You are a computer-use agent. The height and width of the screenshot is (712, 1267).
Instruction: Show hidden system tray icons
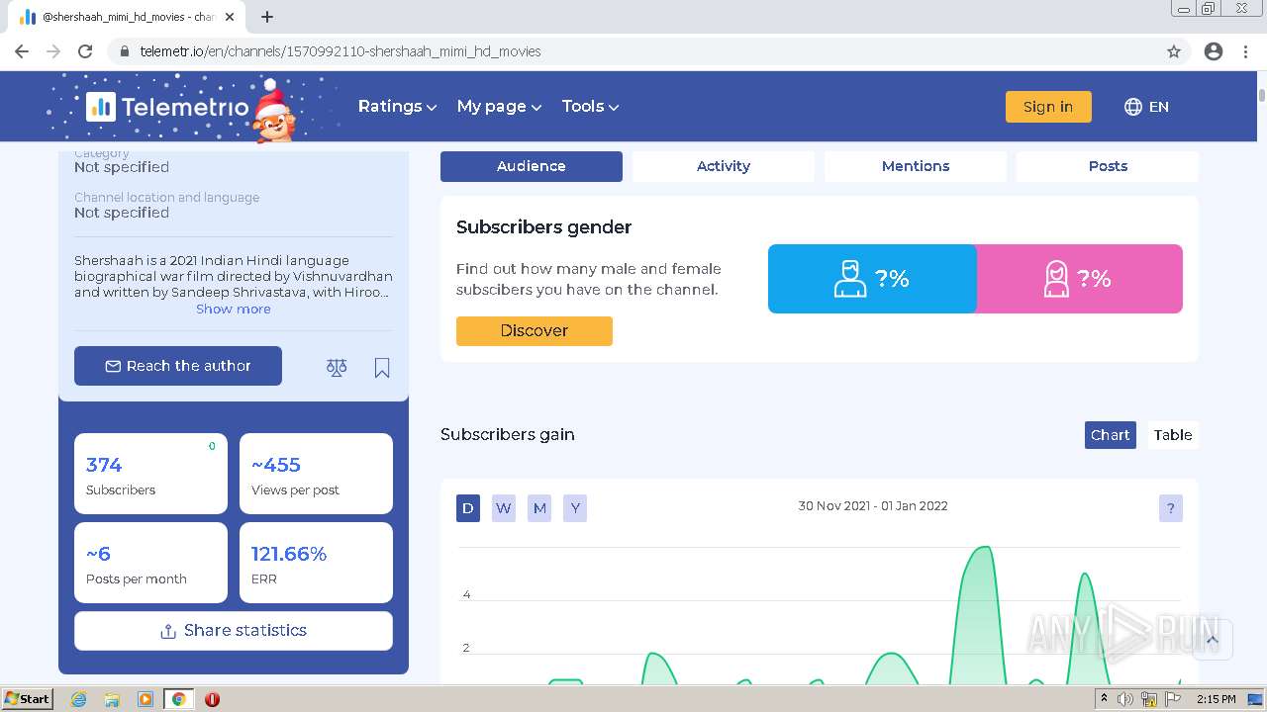[x=1104, y=699]
